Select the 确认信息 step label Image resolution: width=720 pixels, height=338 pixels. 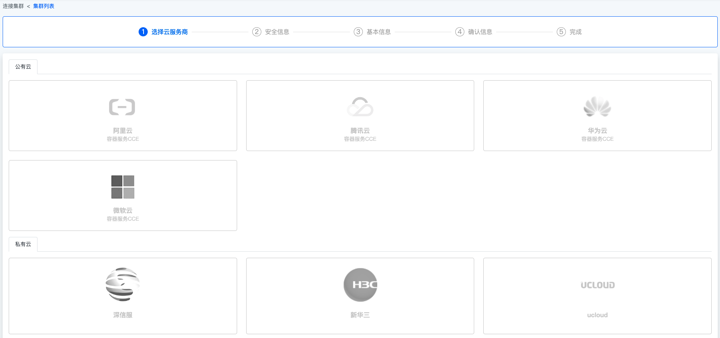(x=480, y=32)
